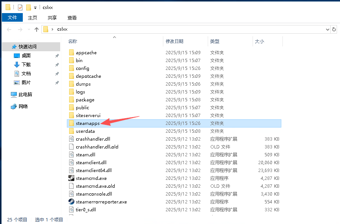This screenshot has width=340, height=224.
Task: Switch to the 共享 ribbon tab
Action: [52, 18]
